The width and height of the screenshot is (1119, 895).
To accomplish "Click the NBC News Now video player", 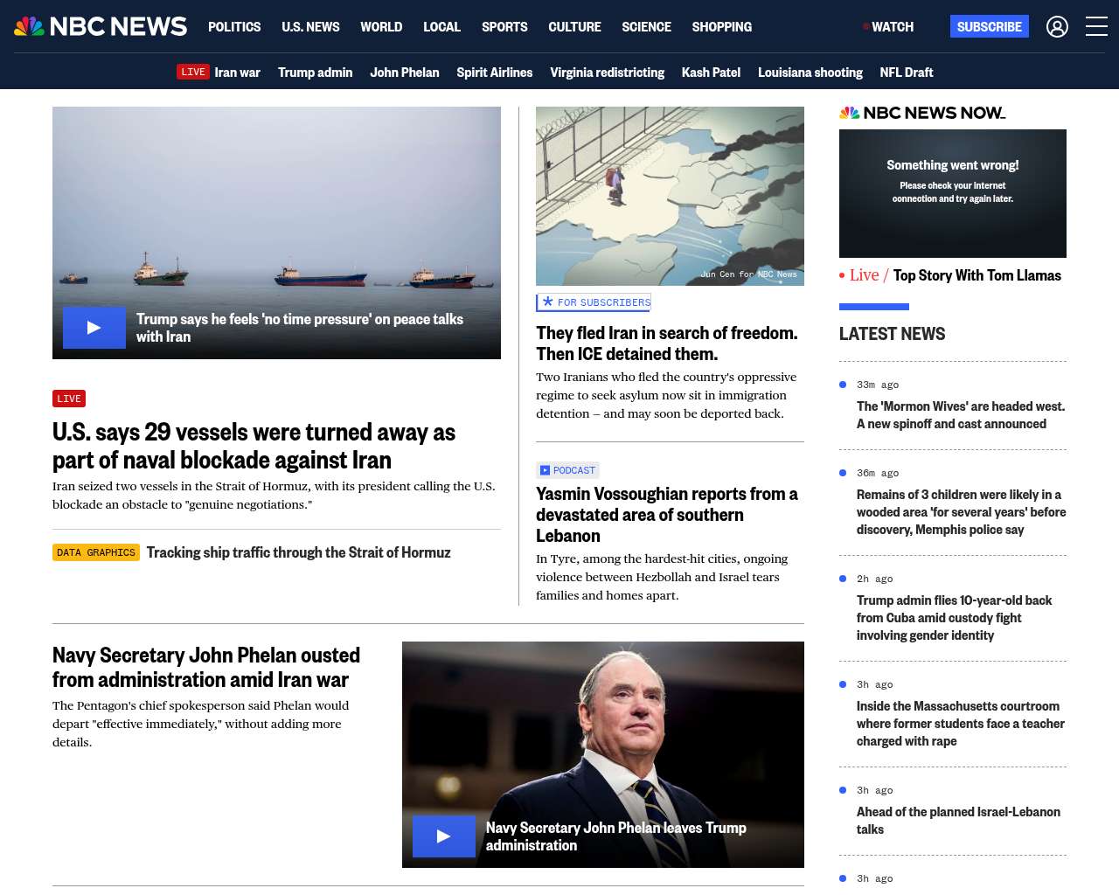I will 952,193.
